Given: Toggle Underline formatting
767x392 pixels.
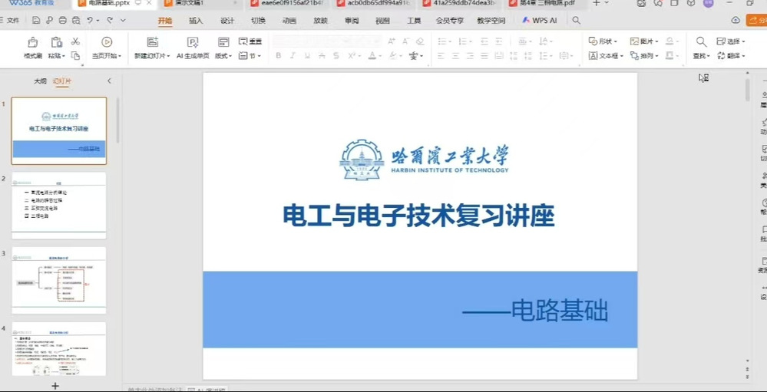Looking at the screenshot, I should pyautogui.click(x=307, y=56).
